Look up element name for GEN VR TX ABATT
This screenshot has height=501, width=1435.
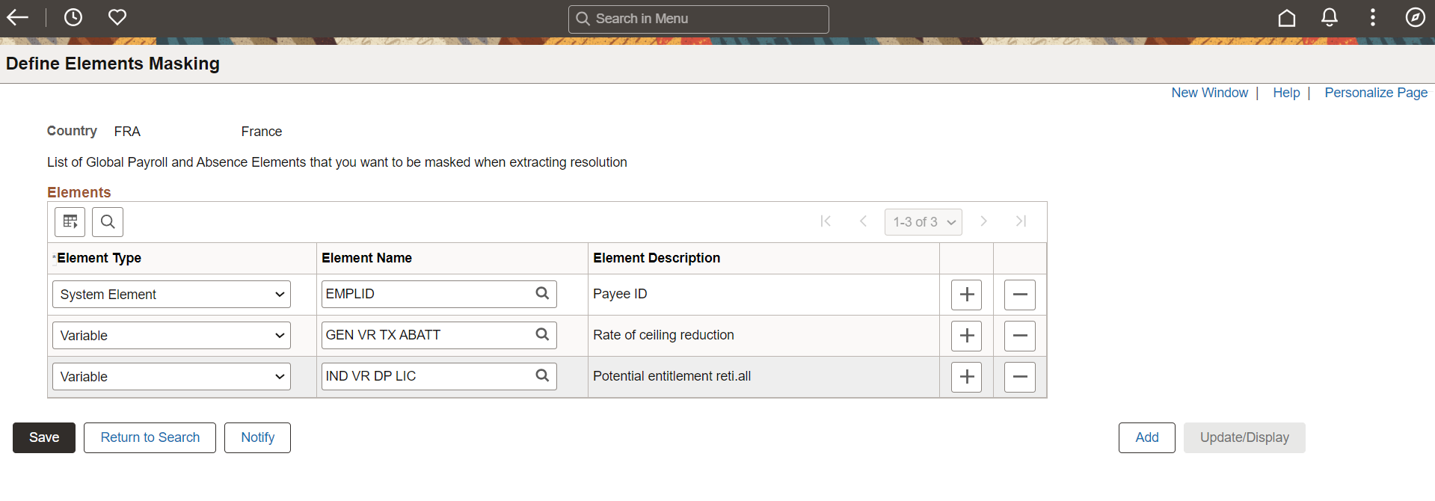(x=542, y=334)
